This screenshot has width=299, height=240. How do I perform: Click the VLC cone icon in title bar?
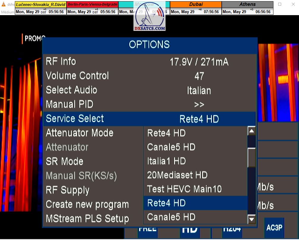tap(3, 4)
